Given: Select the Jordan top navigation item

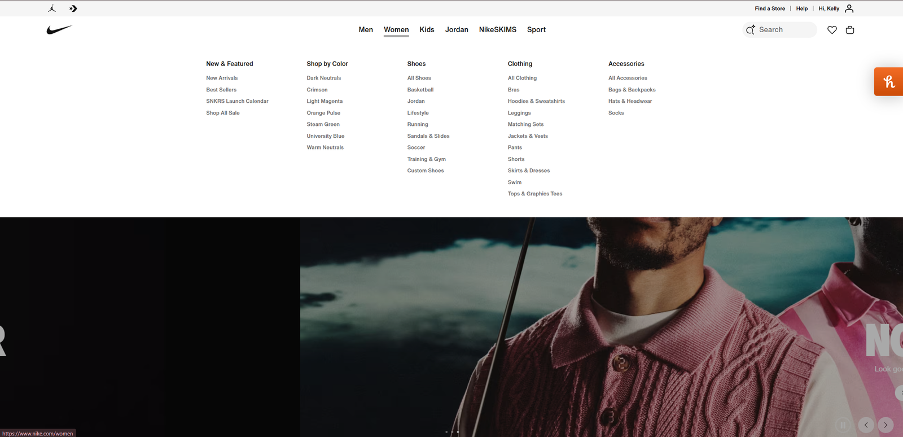Looking at the screenshot, I should [457, 30].
